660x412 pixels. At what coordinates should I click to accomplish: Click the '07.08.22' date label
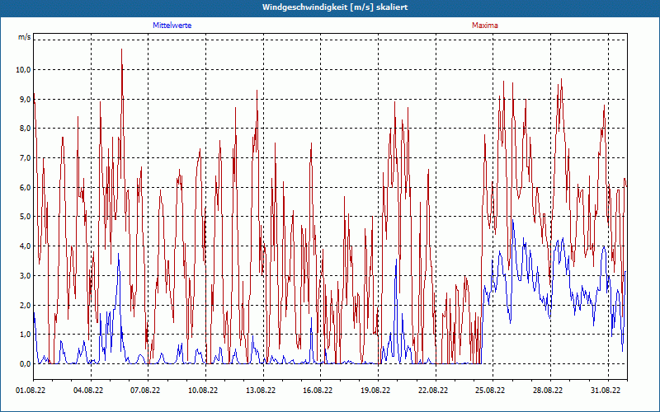pos(145,391)
